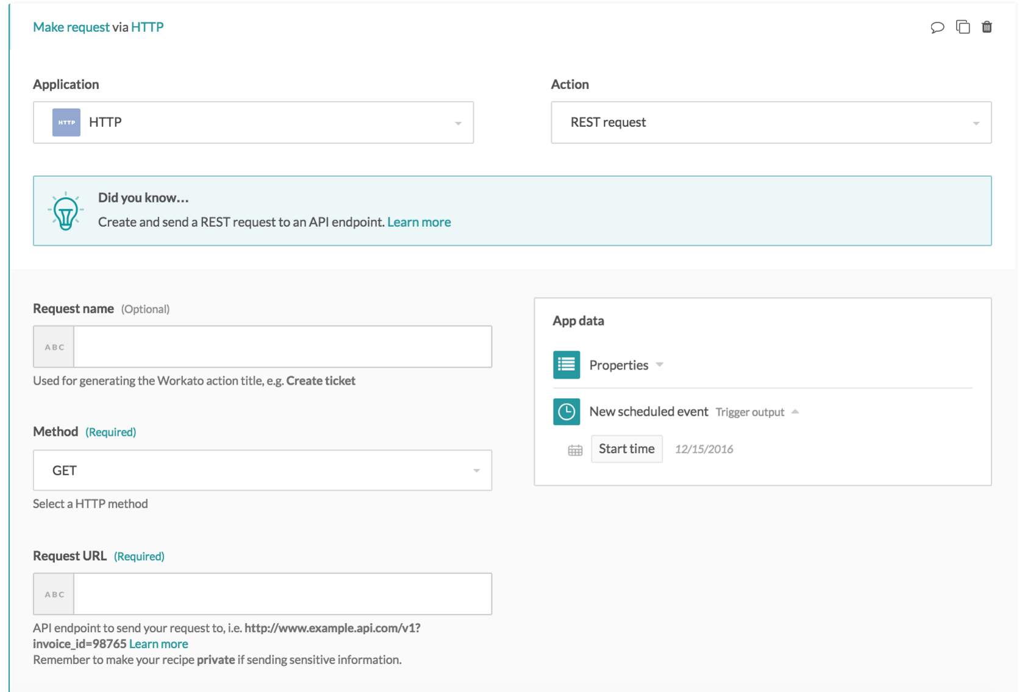The image size is (1025, 692).
Task: Click the HTTP application icon
Action: pos(65,122)
